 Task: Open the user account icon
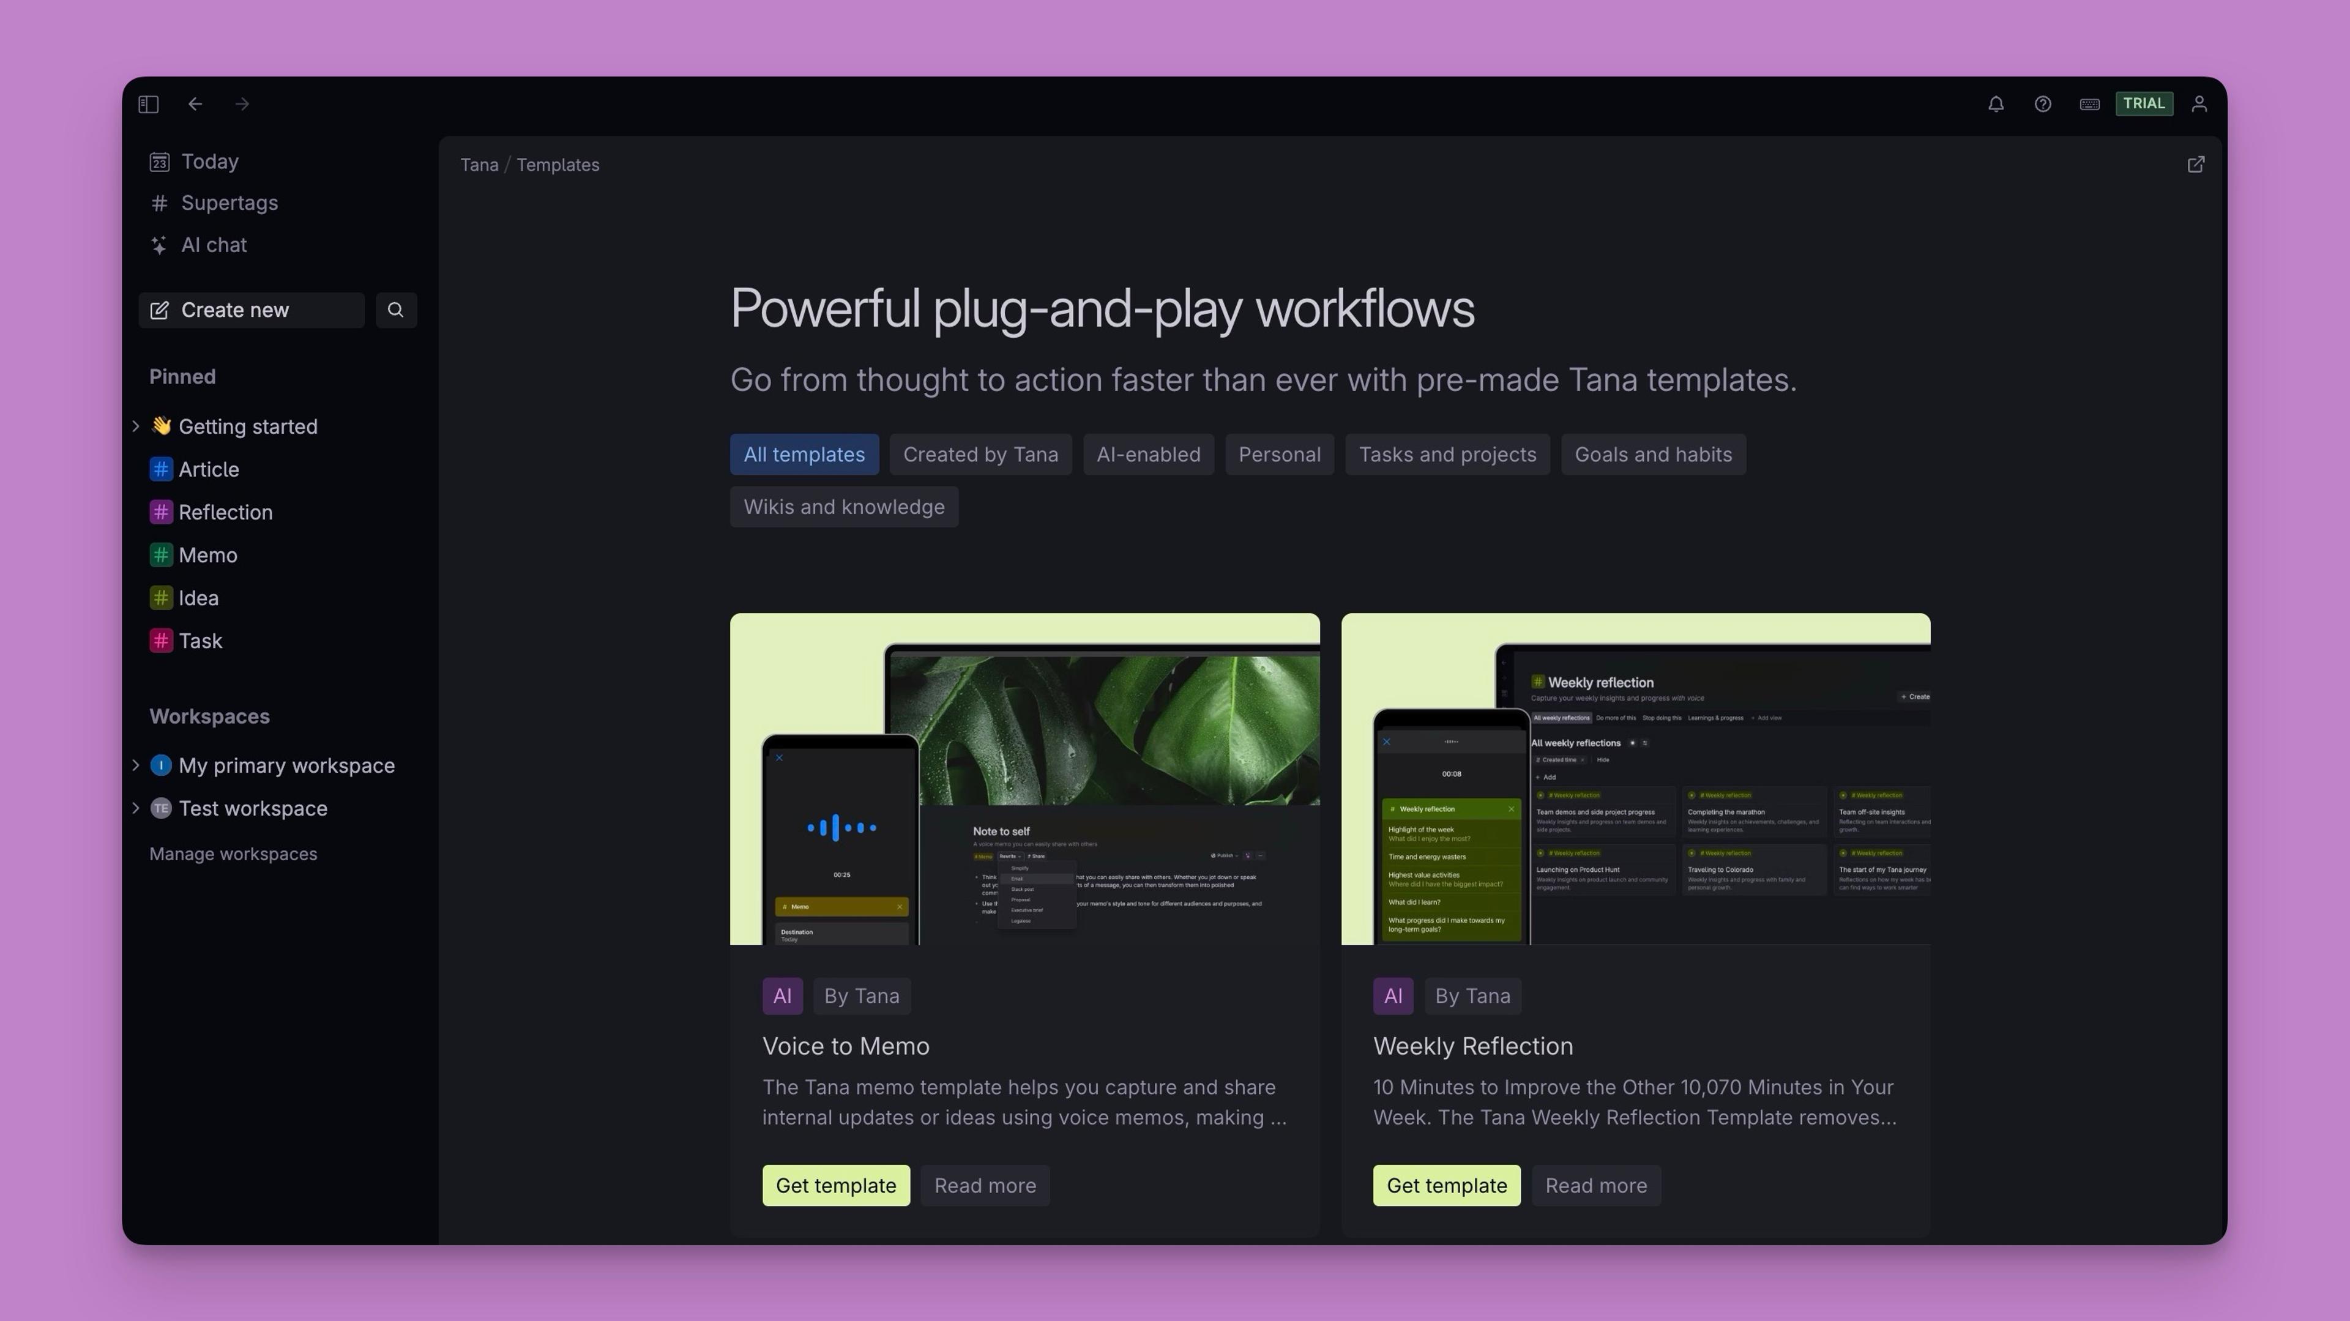tap(2199, 104)
